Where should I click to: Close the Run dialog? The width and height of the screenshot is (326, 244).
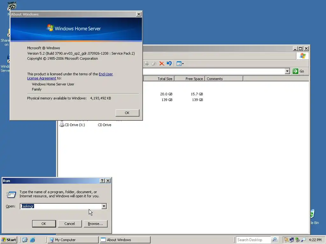coord(108,181)
